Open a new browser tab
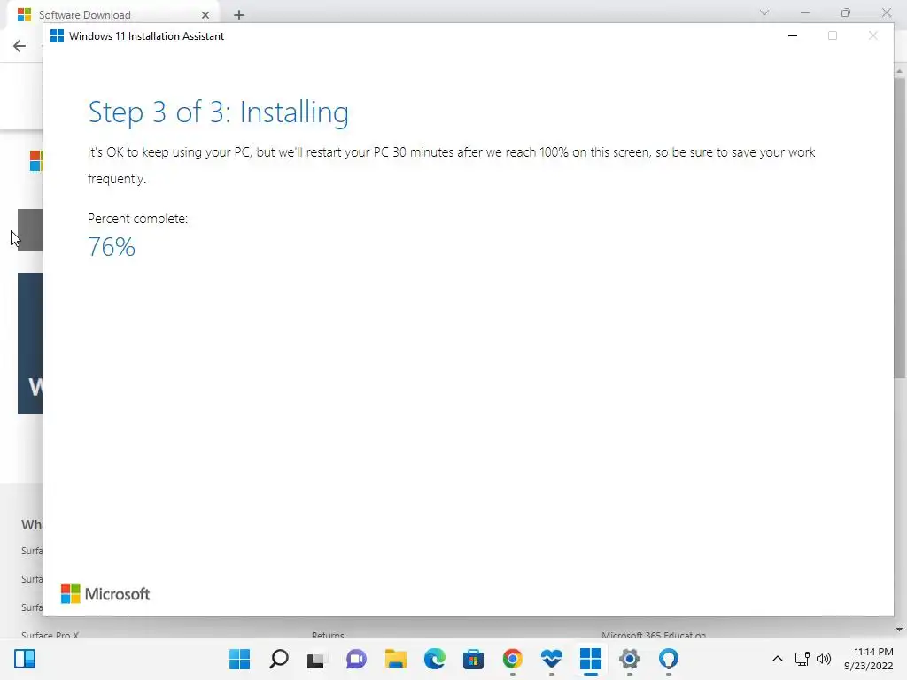Viewport: 907px width, 680px height. click(239, 15)
